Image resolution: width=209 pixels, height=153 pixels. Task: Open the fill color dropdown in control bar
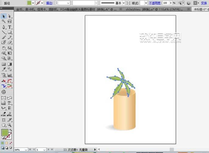click(33, 3)
